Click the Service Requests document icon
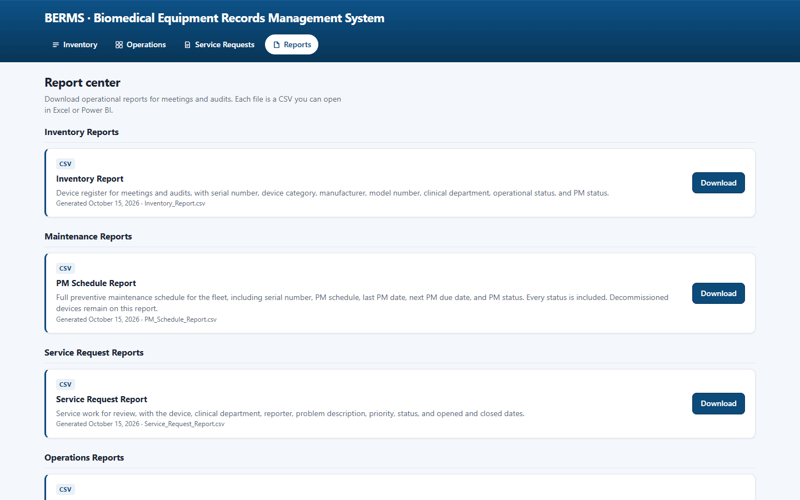800x500 pixels. coord(187,45)
